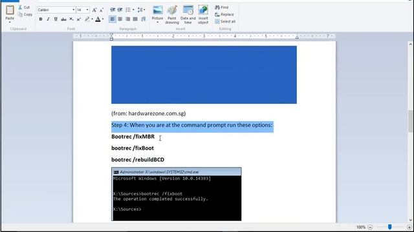Viewport: 414px width, 232px height.
Task: Toggle bold formatting
Action: click(41, 19)
